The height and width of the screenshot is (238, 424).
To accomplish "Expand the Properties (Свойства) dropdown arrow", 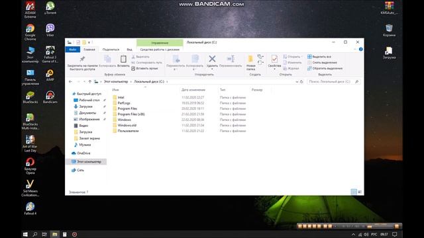I will (274, 69).
